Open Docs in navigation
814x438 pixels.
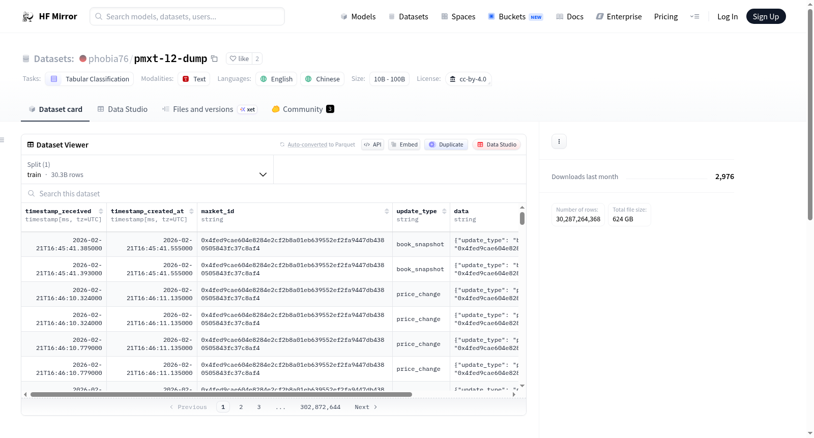point(569,17)
